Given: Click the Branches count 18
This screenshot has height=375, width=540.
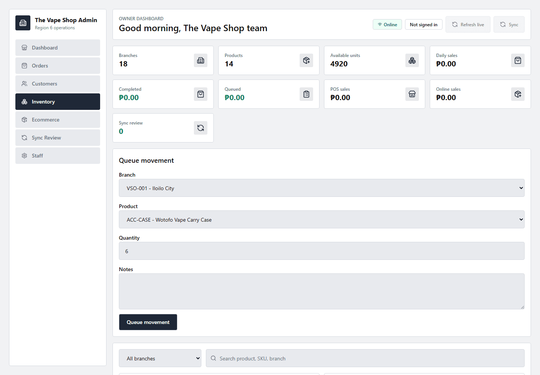Looking at the screenshot, I should (123, 64).
